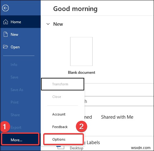Click the search input field

(x=119, y=101)
